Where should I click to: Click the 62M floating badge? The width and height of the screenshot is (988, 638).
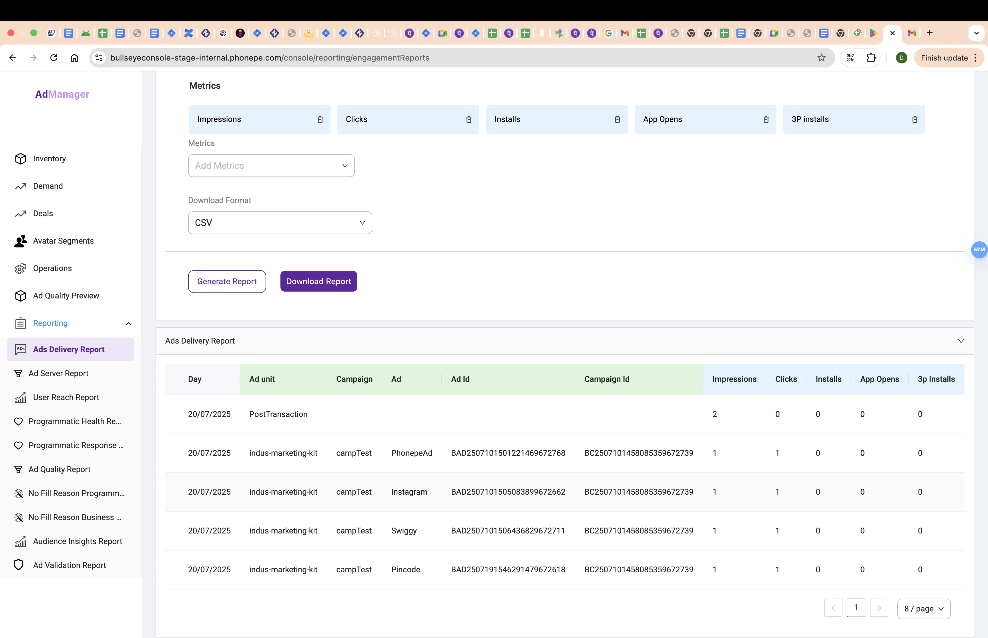coord(979,249)
